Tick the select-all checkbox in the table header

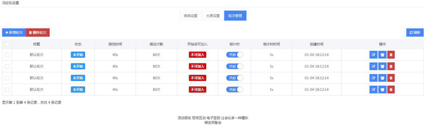click(7, 44)
